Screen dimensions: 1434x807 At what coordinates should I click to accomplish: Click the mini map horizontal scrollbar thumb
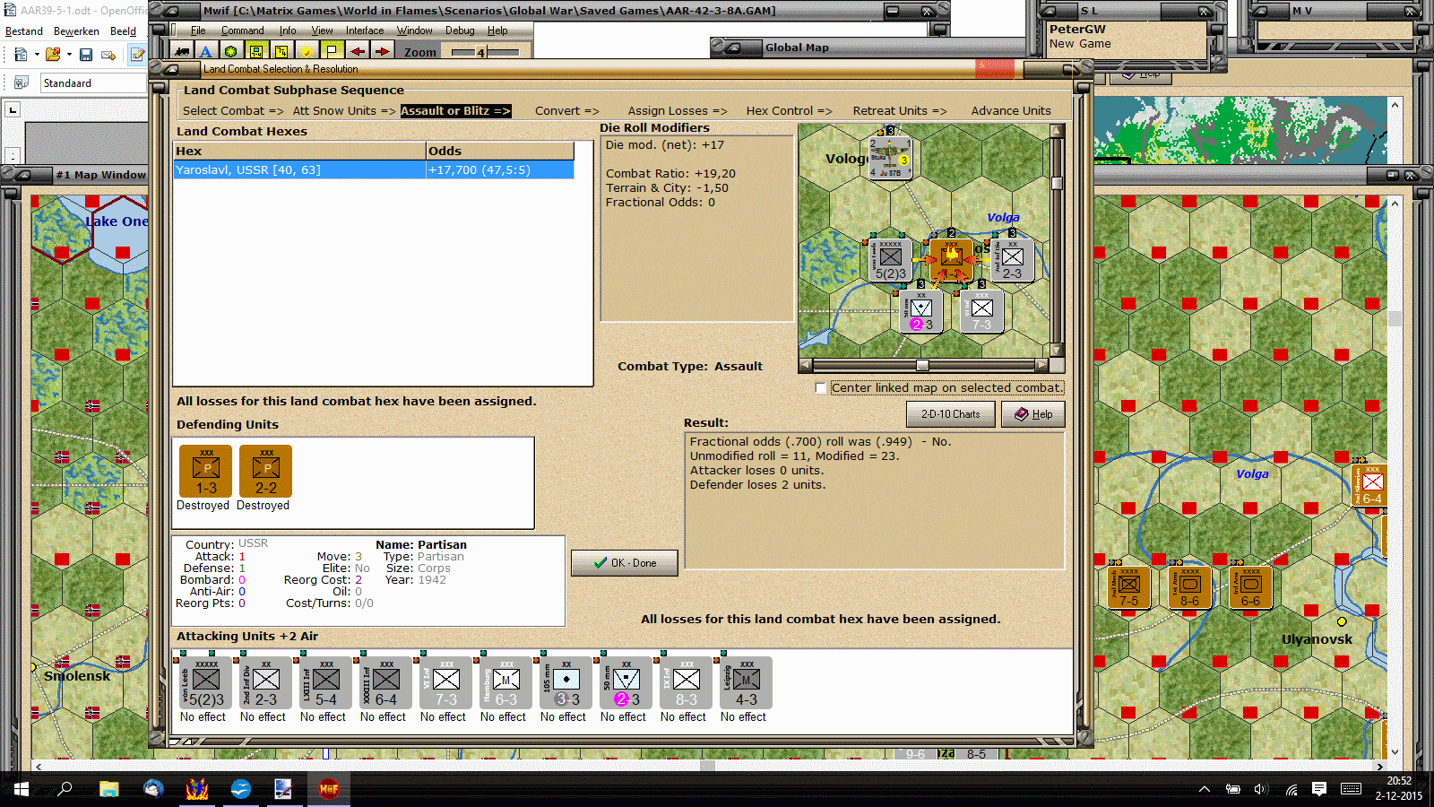[922, 366]
